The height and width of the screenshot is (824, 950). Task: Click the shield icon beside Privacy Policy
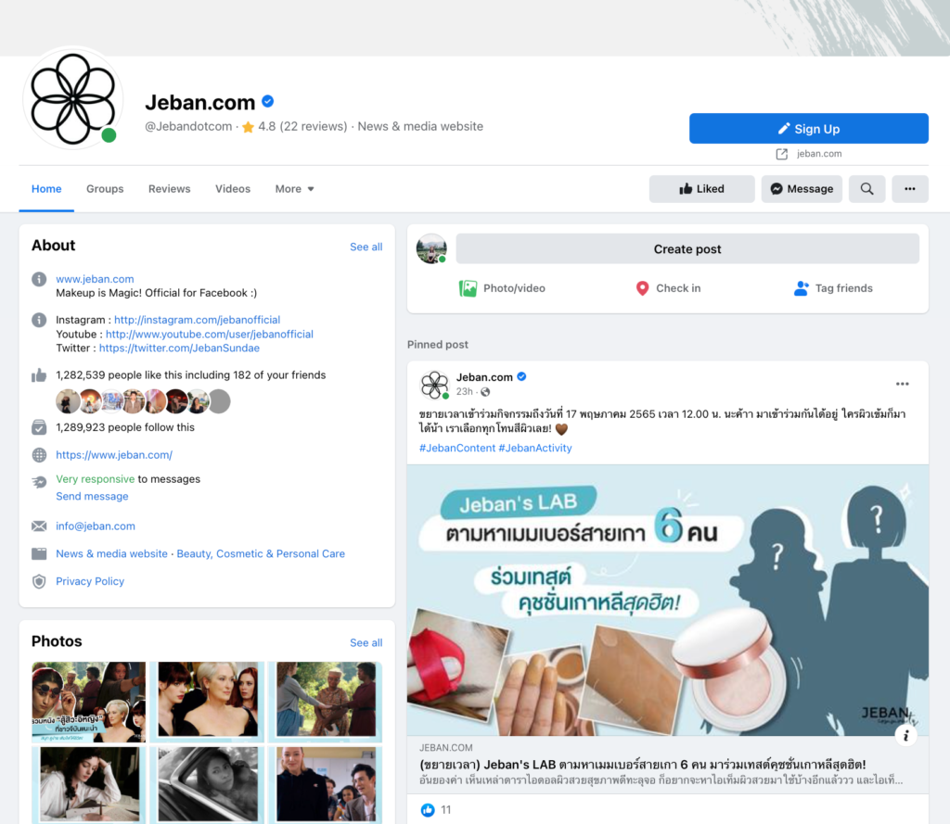39,581
